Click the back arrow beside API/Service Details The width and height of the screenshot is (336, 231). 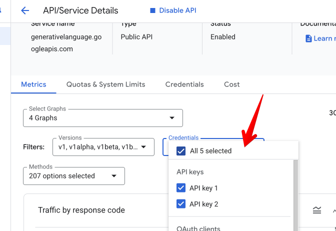(25, 10)
